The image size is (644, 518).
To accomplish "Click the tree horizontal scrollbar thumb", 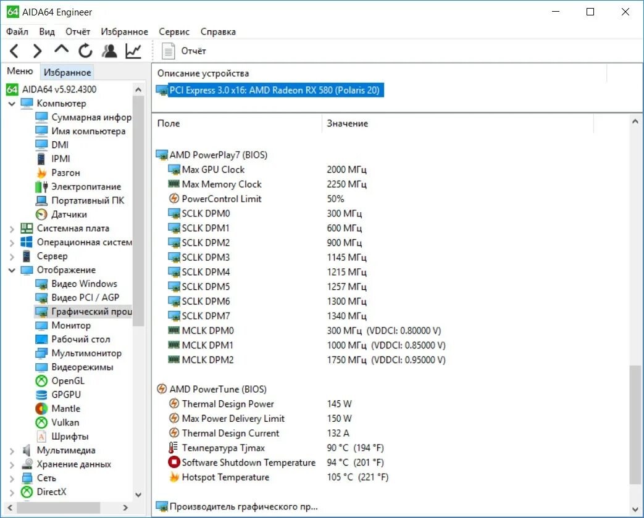I will tap(58, 508).
